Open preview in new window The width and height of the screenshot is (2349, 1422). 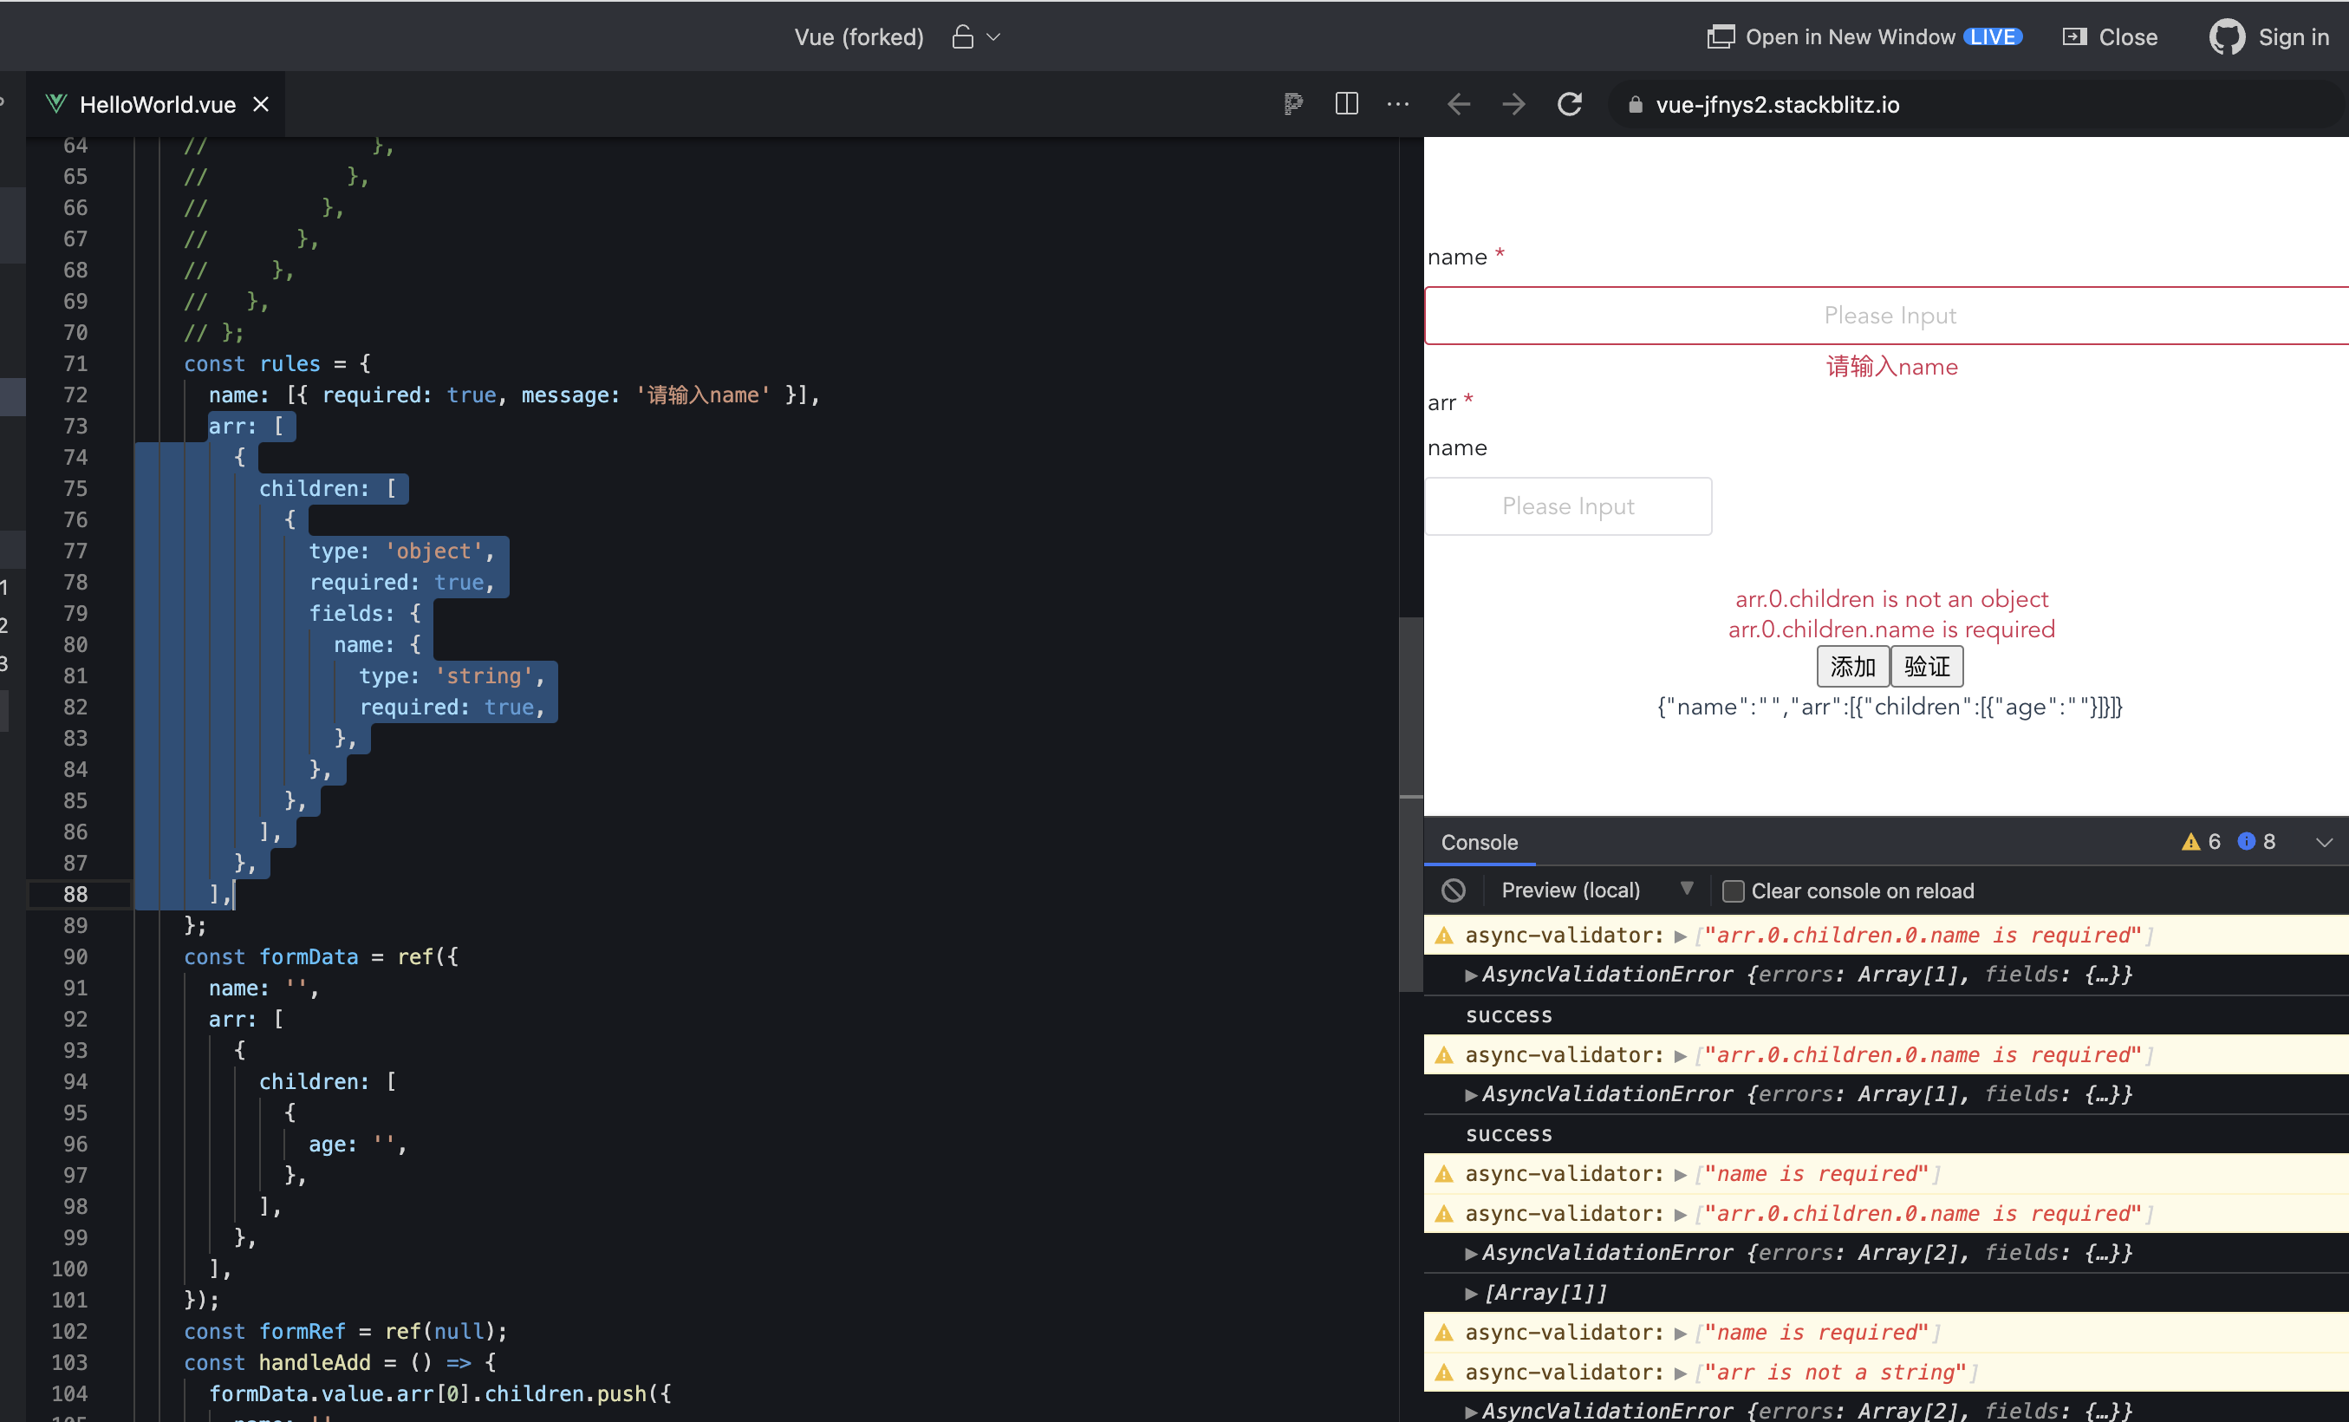tap(1864, 37)
